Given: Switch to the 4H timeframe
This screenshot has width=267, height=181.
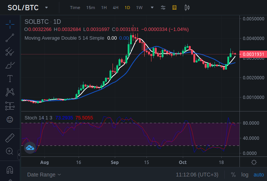Looking at the screenshot, I should coord(116,8).
